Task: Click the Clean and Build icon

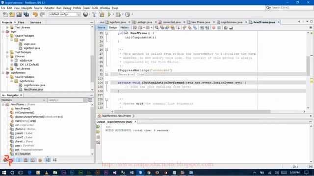Action: coord(102,14)
